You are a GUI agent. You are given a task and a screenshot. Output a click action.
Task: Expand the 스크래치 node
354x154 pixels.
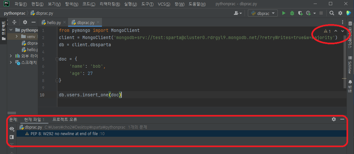11,62
